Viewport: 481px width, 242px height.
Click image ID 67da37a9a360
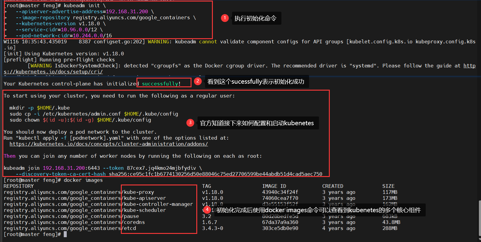coord(280,222)
